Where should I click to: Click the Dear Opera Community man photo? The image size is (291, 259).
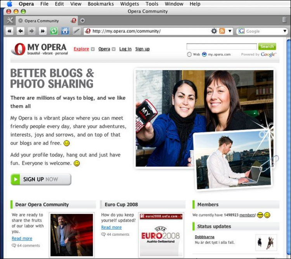[x=72, y=235]
